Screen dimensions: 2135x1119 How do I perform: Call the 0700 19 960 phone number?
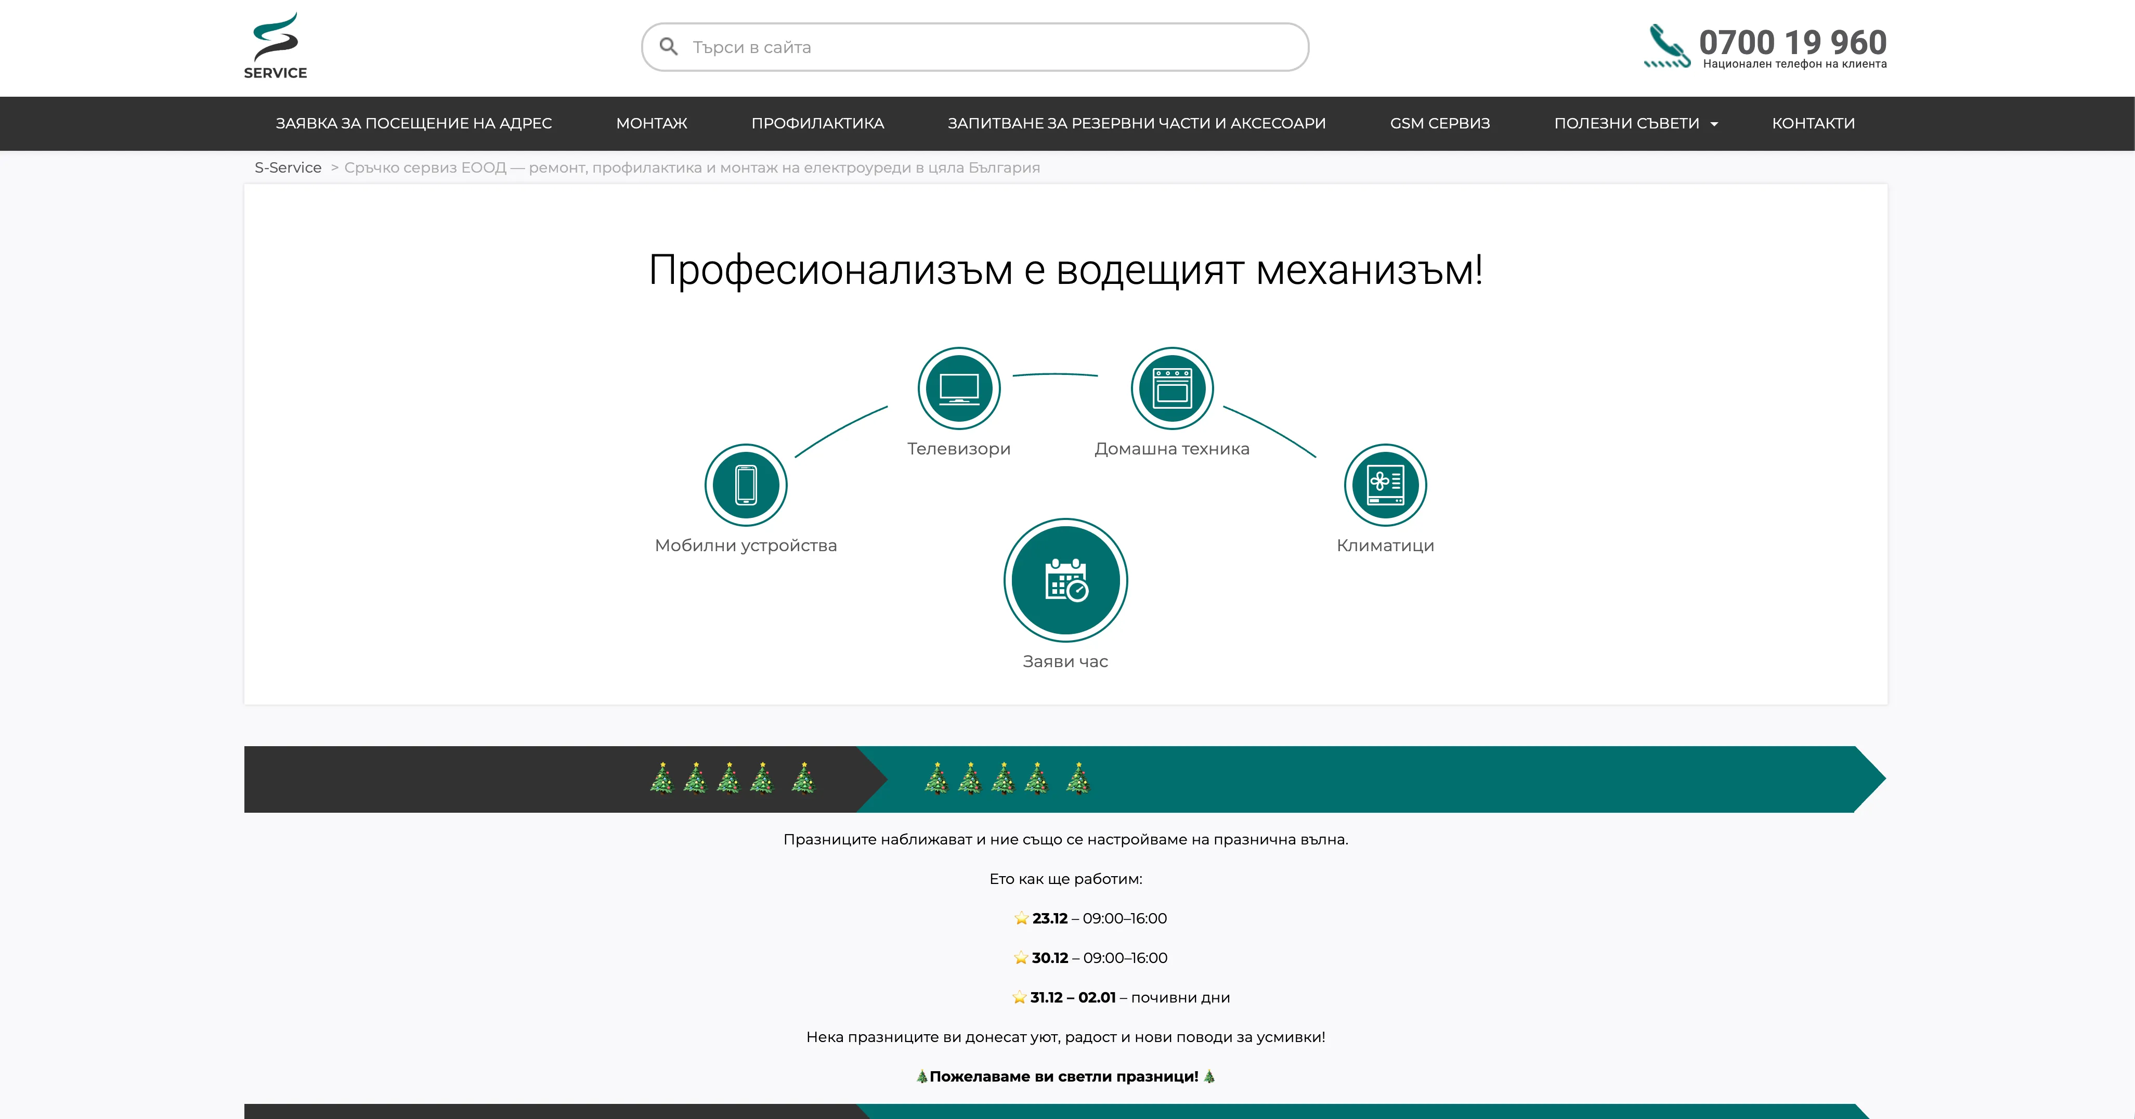pos(1792,42)
